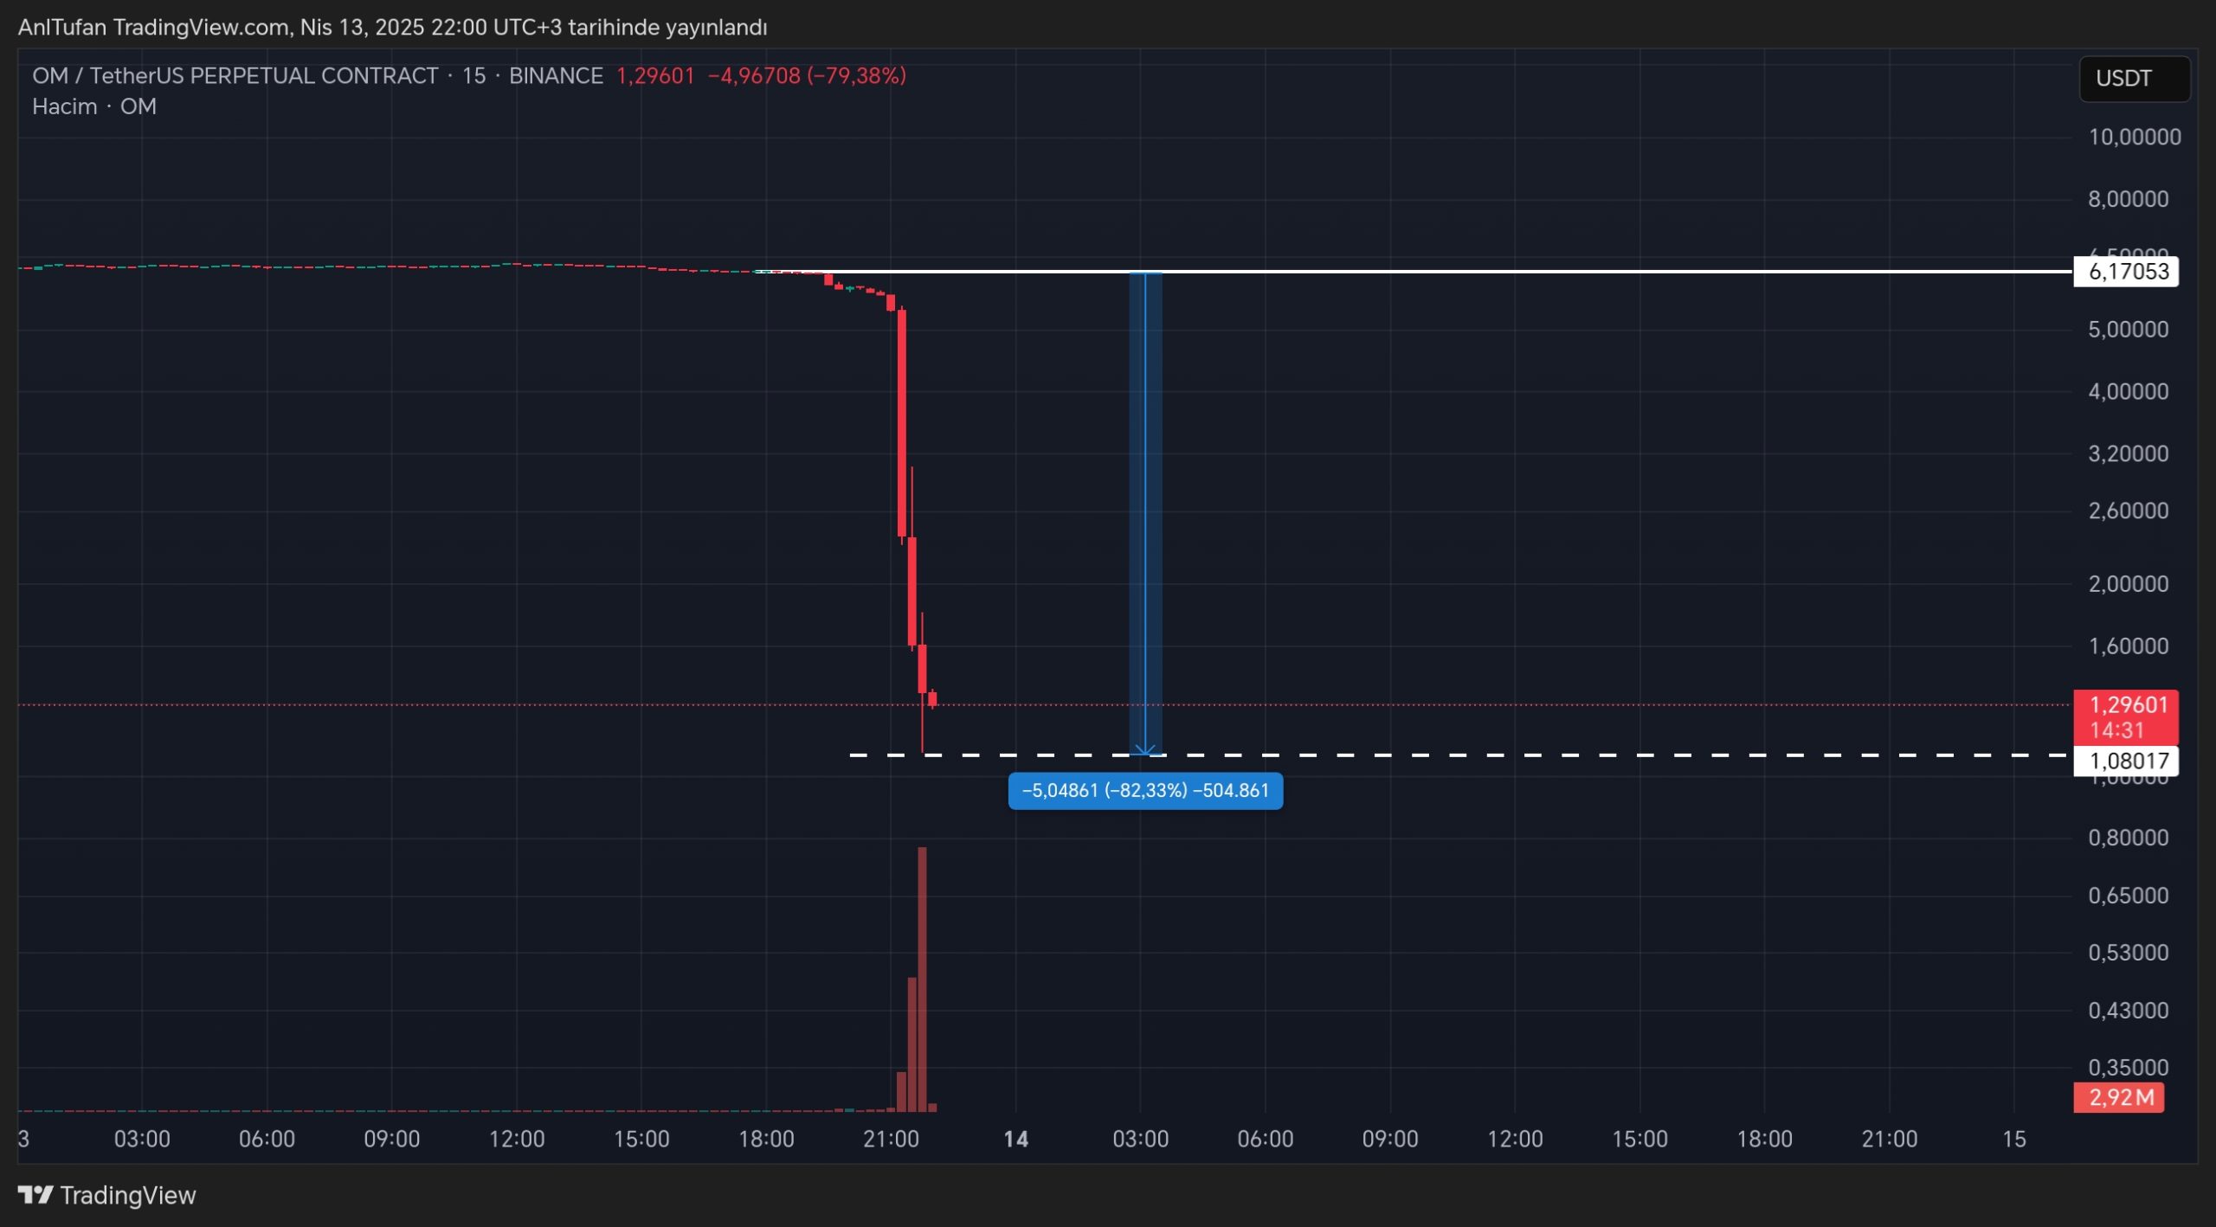Viewport: 2216px width, 1227px height.
Task: Click the 6,17053 price line label
Action: tap(2126, 272)
